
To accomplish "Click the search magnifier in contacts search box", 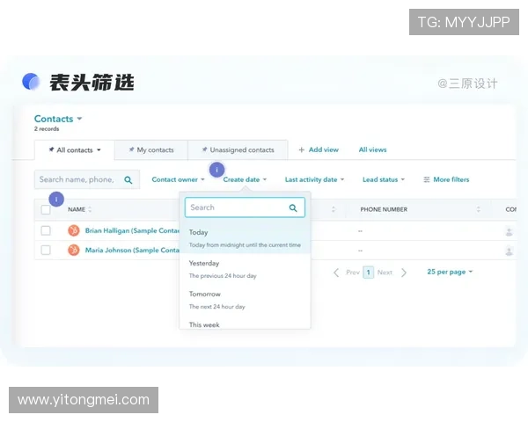I will [128, 180].
